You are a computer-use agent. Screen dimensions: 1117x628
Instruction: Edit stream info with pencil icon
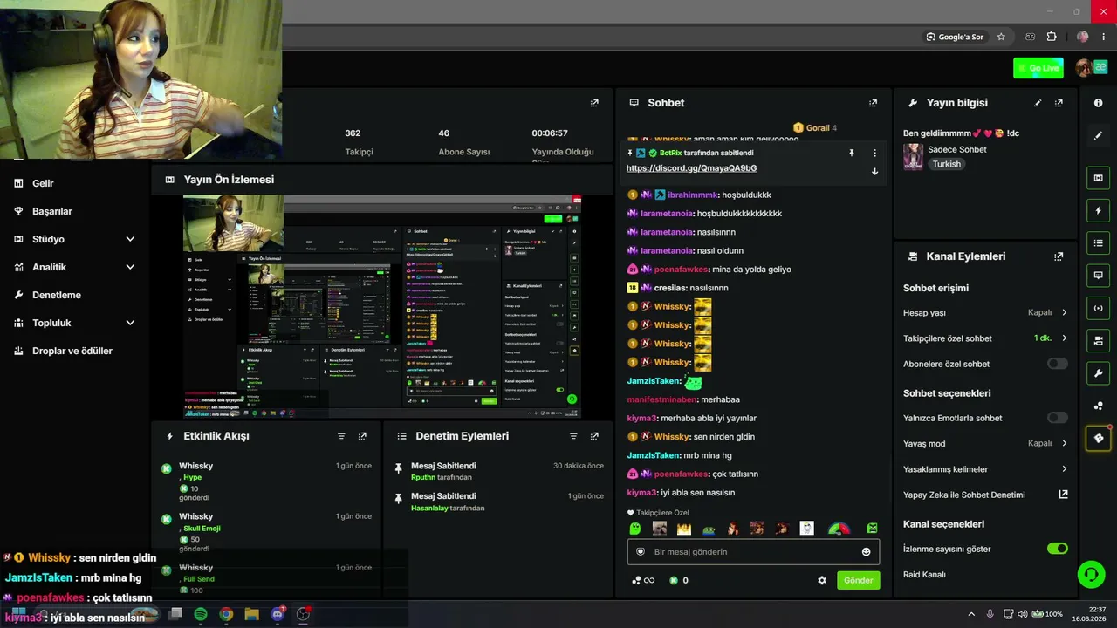(x=1038, y=103)
